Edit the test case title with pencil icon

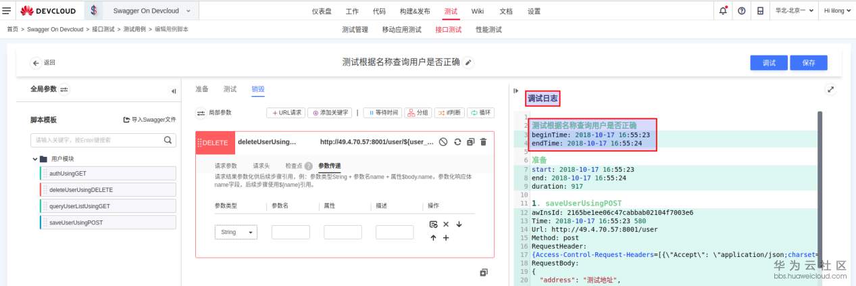click(469, 62)
